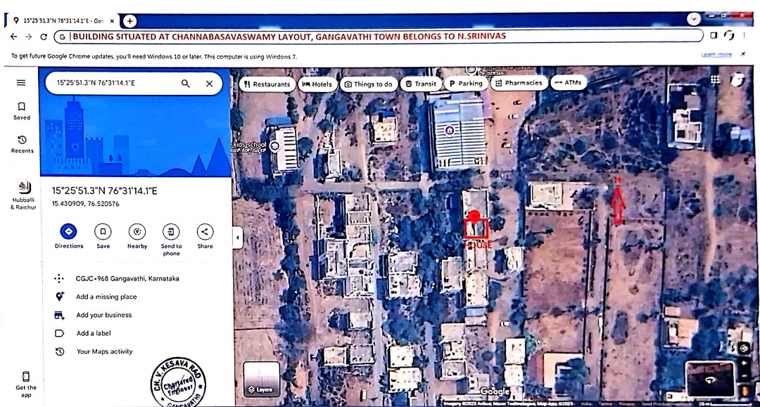Image resolution: width=760 pixels, height=407 pixels.
Task: Click the Chrome profile icon
Action: click(x=729, y=35)
